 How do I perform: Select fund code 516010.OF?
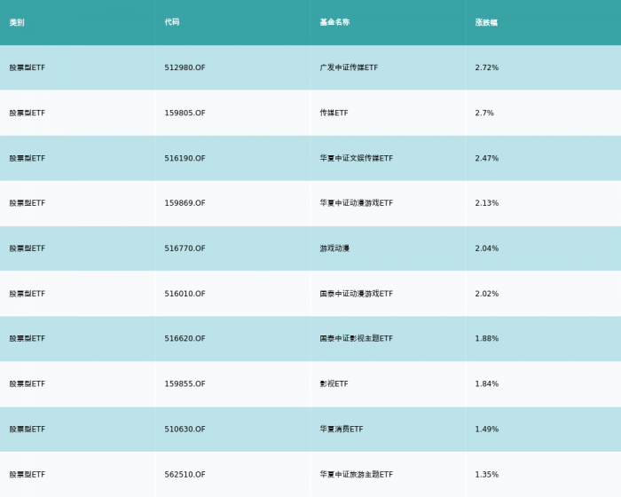click(x=185, y=294)
